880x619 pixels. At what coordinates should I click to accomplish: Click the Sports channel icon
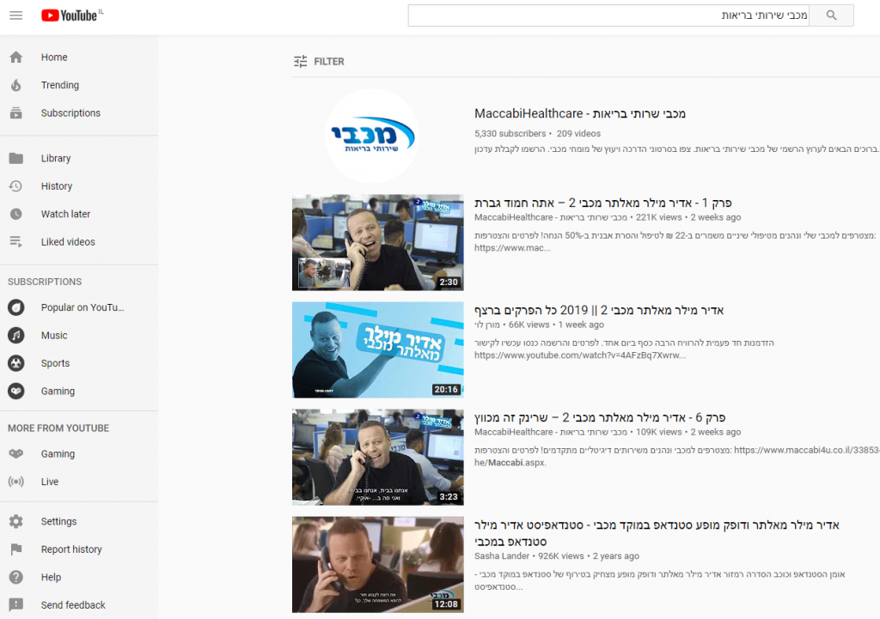[16, 363]
